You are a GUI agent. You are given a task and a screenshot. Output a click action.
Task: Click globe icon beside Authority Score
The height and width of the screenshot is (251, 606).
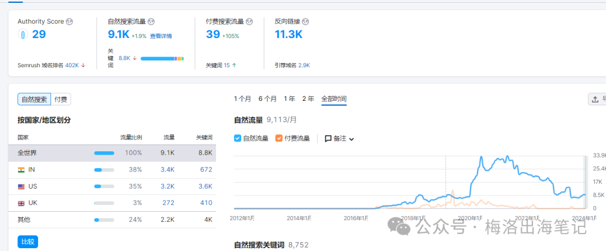(70, 22)
